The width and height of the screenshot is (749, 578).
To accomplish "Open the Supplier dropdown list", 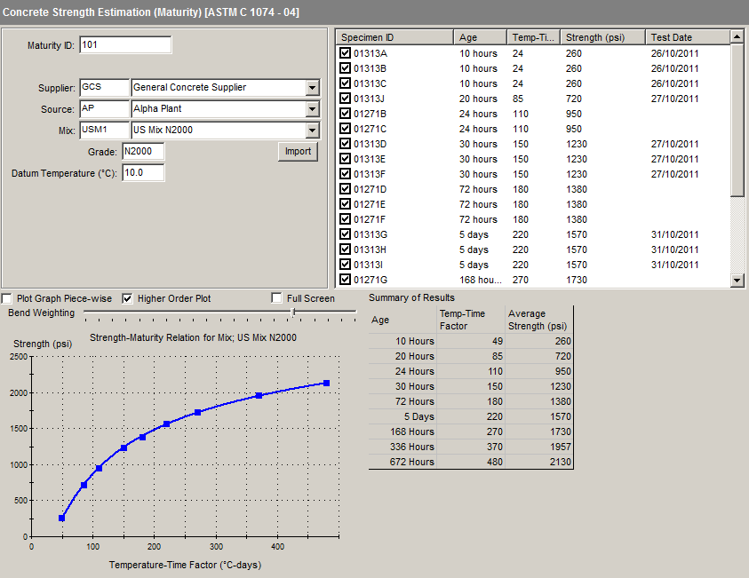I will (x=312, y=88).
